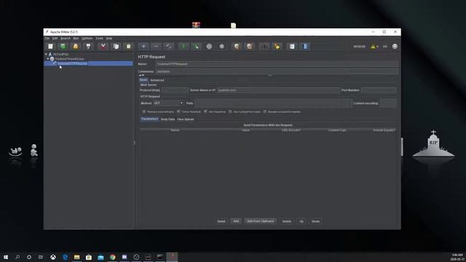Click the Delete parameter button
Screen dimensions: 466x262
tap(286, 221)
